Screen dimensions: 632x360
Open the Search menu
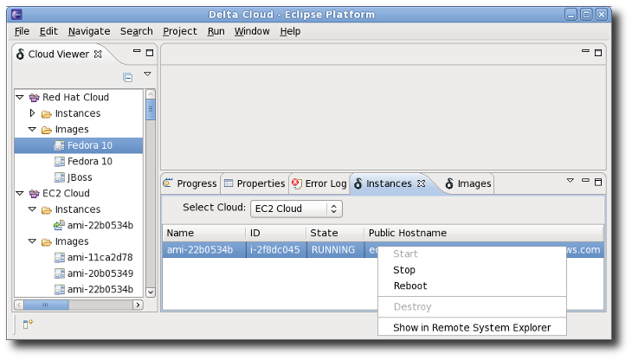137,31
